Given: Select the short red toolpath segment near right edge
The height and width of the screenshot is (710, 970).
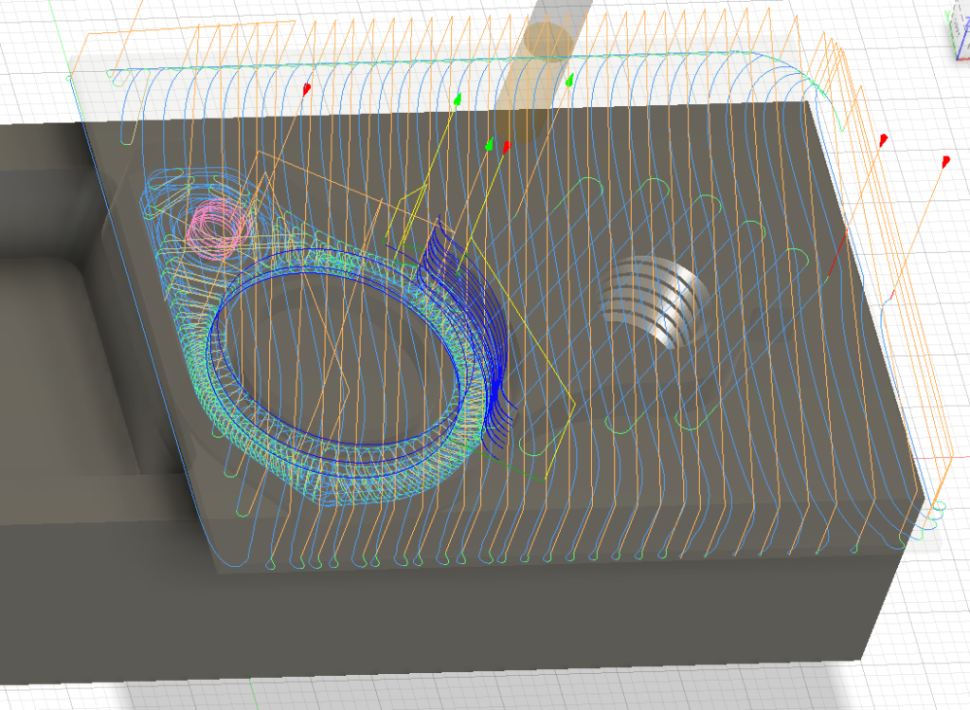Looking at the screenshot, I should [x=835, y=259].
